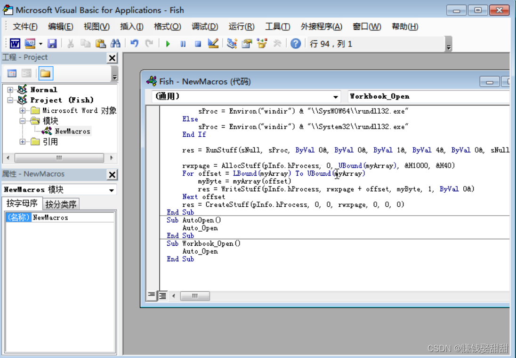Open NewMacros 模块 object dropdown

[x=112, y=190]
